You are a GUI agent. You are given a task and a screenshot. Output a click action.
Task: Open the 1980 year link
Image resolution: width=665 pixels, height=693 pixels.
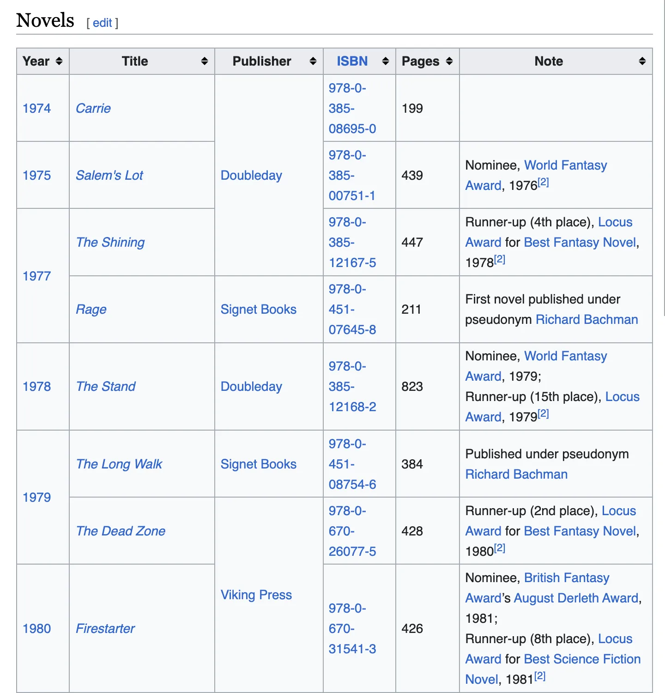tap(36, 628)
